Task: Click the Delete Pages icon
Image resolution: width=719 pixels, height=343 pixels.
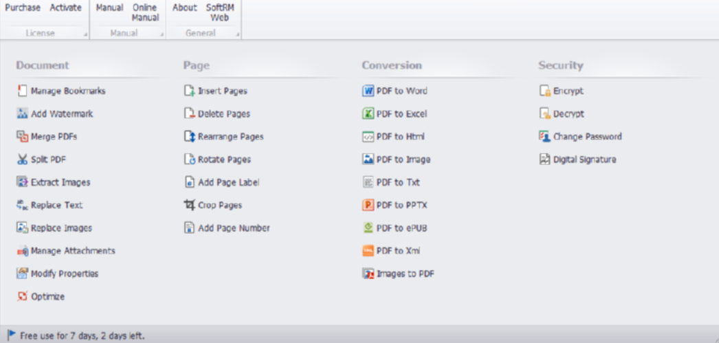Action: point(190,113)
